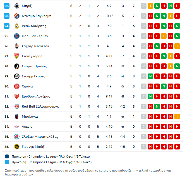
Task: Click the Shakhtar Donetsk team logo
Action: click(16, 46)
